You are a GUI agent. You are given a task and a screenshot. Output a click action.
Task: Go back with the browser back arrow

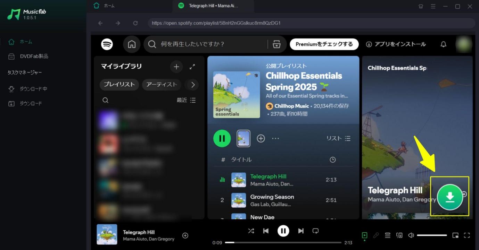coord(100,23)
